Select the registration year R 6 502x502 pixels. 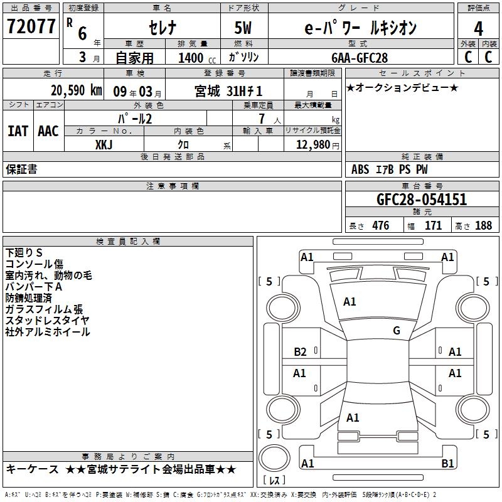point(77,29)
